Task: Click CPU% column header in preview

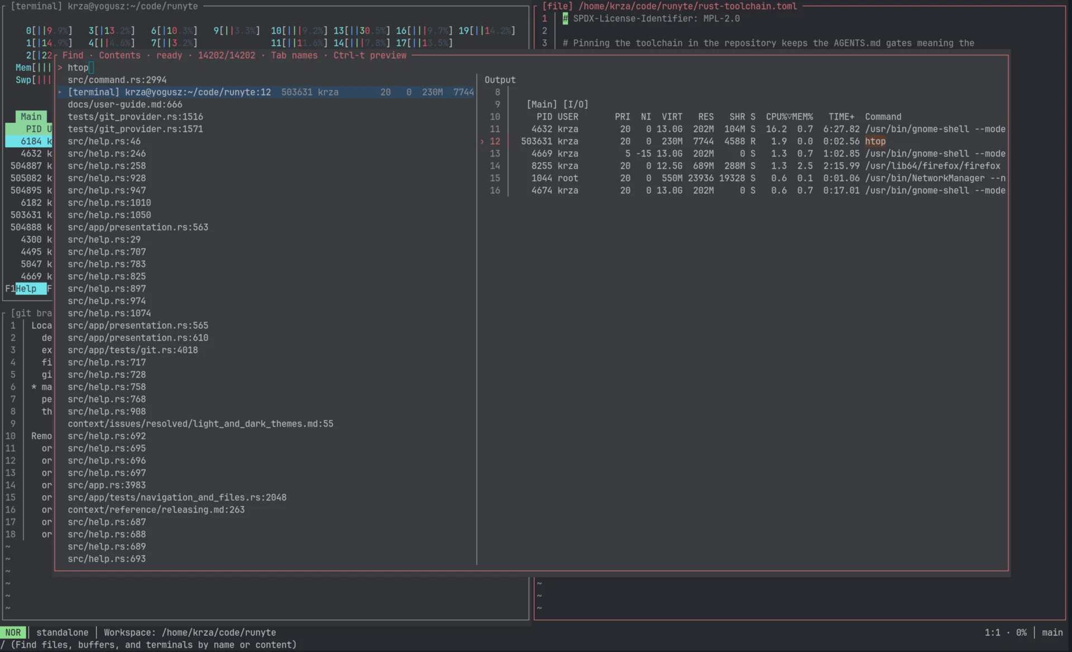Action: tap(776, 117)
